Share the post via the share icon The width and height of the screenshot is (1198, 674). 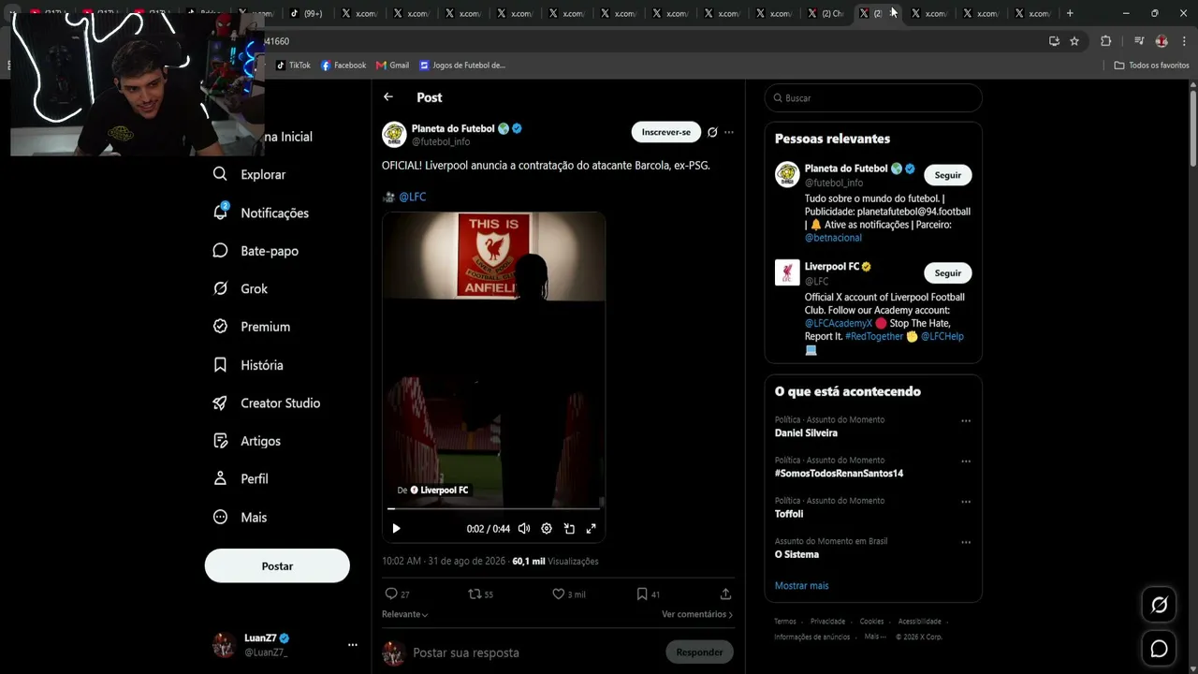point(725,594)
